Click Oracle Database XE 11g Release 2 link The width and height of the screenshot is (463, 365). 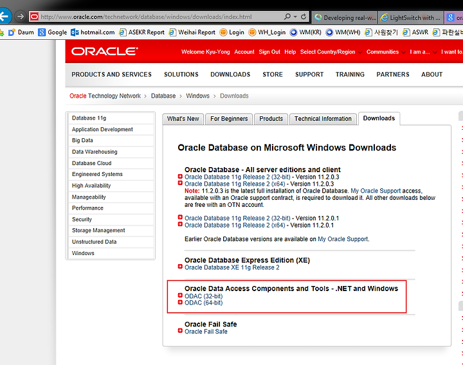coord(232,267)
